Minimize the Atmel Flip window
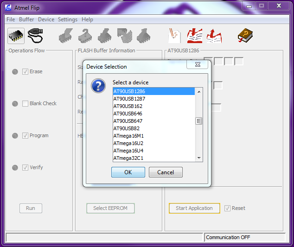Viewport: 294px width, 247px height. tap(249, 6)
